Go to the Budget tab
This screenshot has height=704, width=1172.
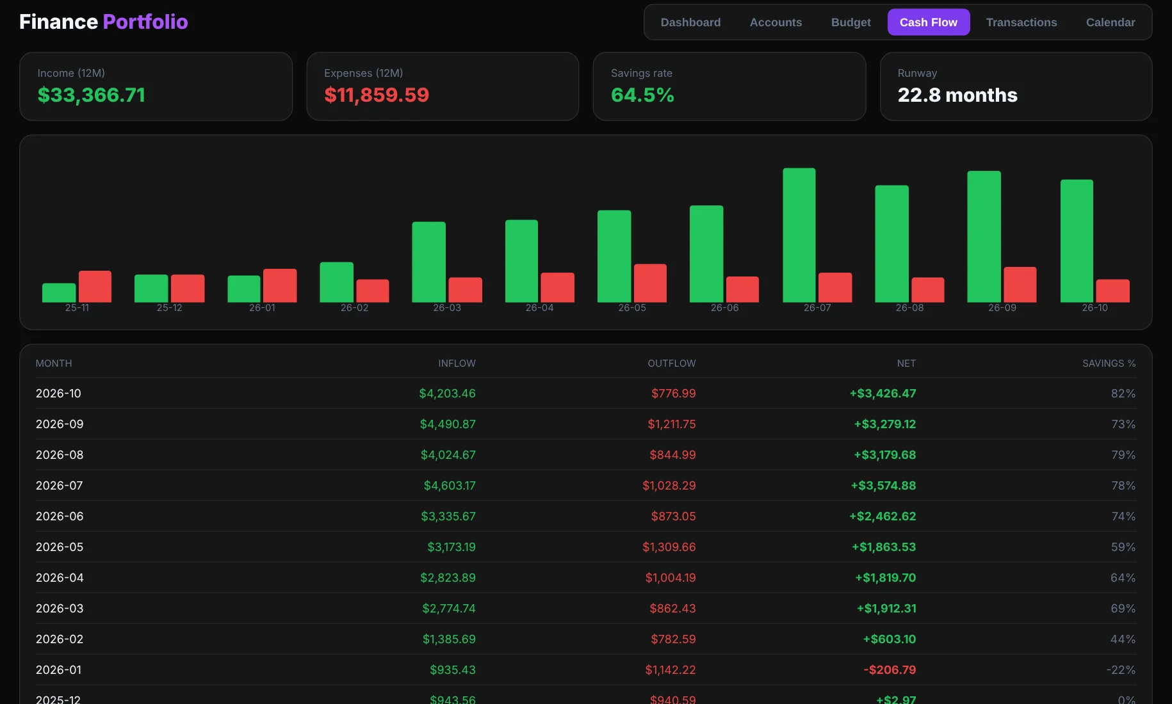(x=851, y=22)
